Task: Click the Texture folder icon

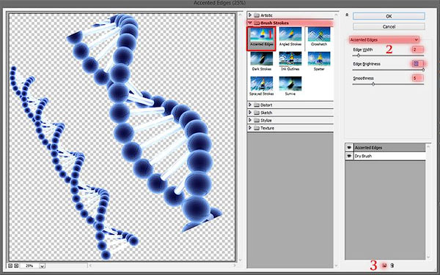Action: coord(257,128)
